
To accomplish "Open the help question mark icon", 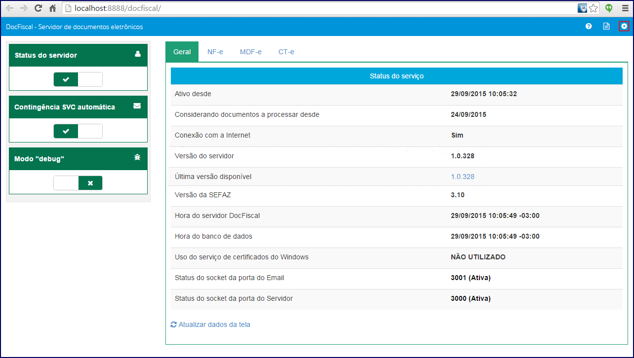I will pos(589,26).
